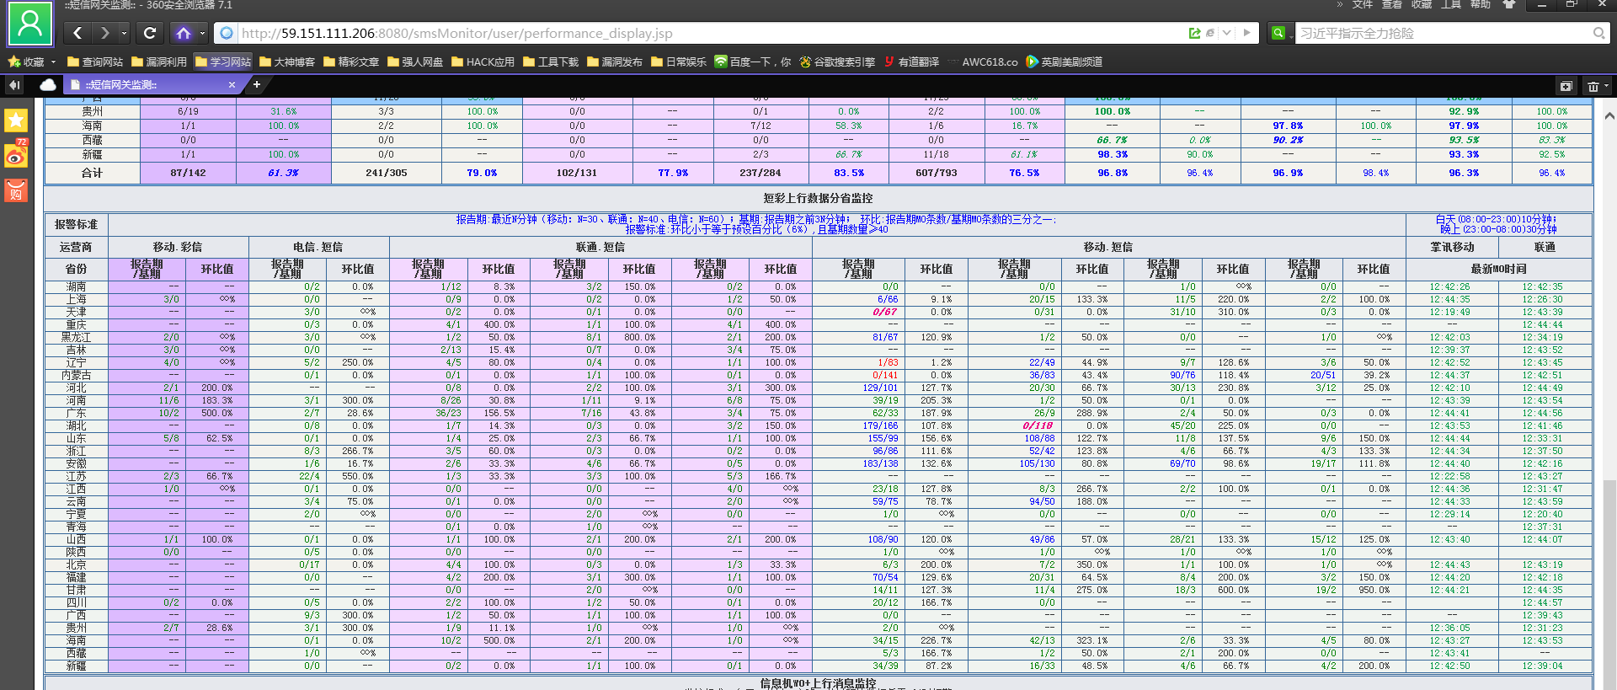Open the 日常娱乐 bookmark folder
This screenshot has width=1617, height=690.
[679, 62]
